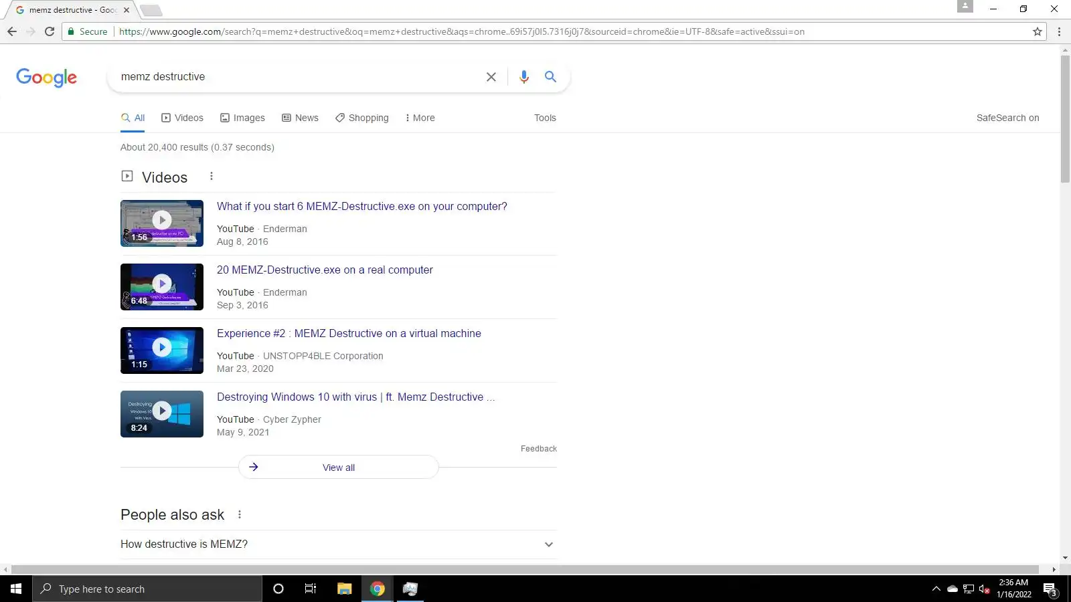Open the notification center icon
The width and height of the screenshot is (1071, 602).
coord(1050,589)
